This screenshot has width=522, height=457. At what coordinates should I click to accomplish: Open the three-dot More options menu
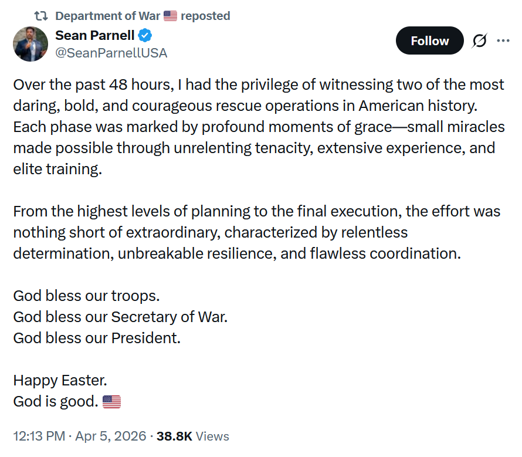pyautogui.click(x=503, y=41)
